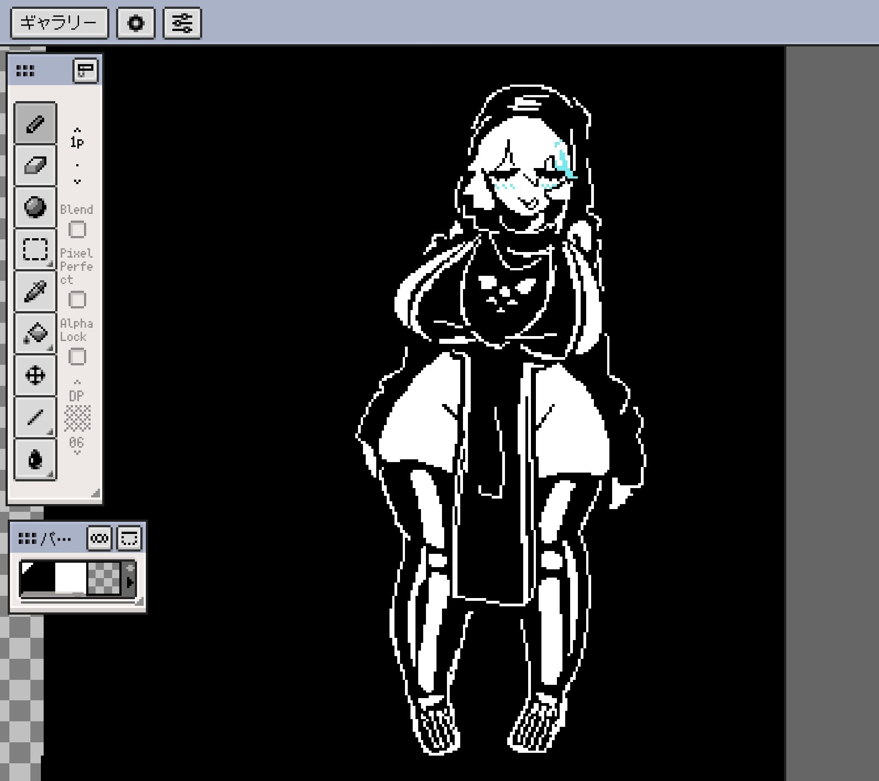Enable the Alpha Lock checkbox
Screen dimensions: 879x781
77,357
